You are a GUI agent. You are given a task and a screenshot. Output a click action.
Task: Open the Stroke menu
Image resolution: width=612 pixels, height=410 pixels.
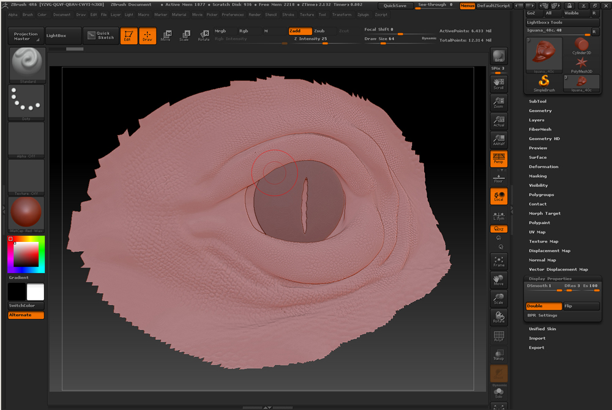click(288, 14)
